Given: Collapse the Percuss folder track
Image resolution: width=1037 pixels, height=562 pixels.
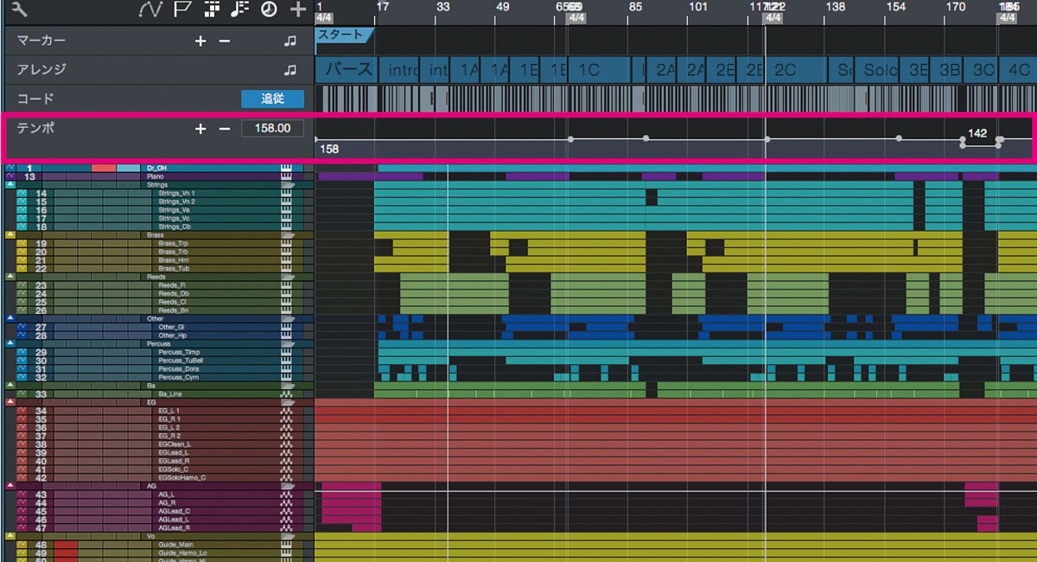Looking at the screenshot, I should [10, 343].
